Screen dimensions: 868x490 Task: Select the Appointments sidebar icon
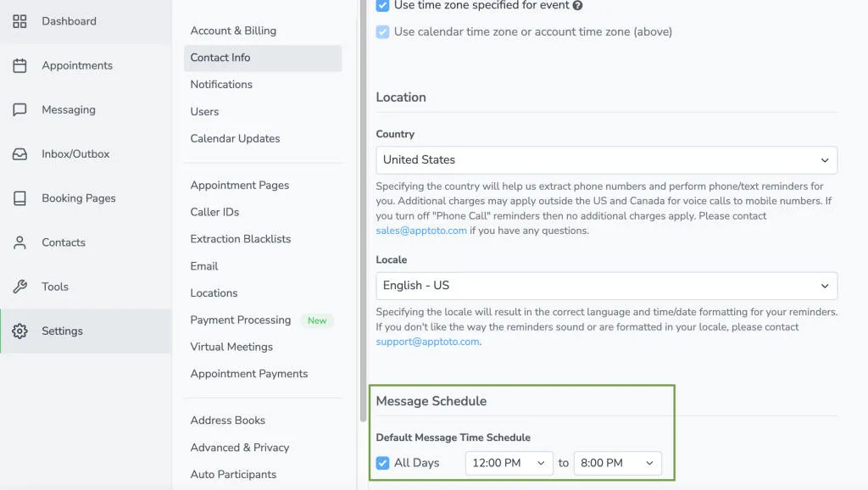click(23, 65)
